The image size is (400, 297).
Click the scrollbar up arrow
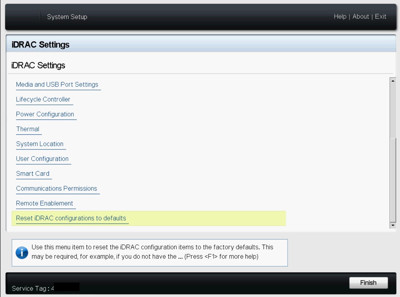tap(393, 81)
